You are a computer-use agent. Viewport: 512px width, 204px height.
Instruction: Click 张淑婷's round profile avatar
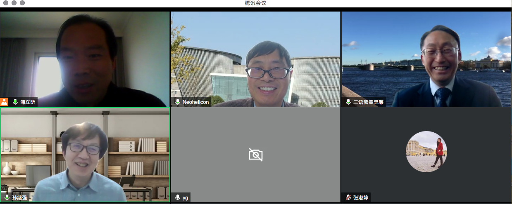426,152
